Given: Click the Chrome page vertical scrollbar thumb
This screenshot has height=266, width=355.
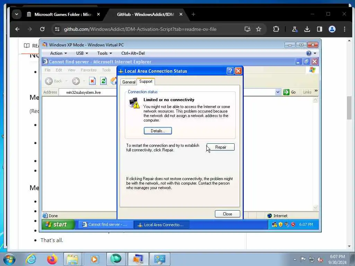Looking at the screenshot, I should pos(349,108).
